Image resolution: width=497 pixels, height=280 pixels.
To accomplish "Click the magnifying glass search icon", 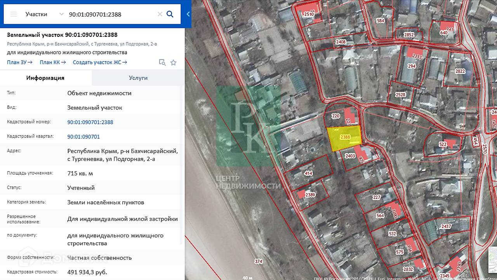I will tap(170, 14).
